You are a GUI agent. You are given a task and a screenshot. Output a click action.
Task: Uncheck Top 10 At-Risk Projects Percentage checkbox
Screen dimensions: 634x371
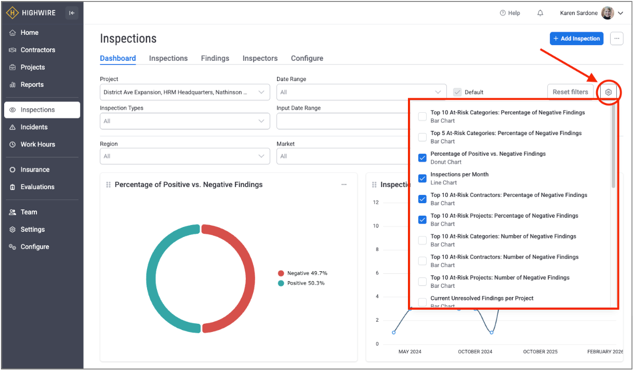coord(422,220)
